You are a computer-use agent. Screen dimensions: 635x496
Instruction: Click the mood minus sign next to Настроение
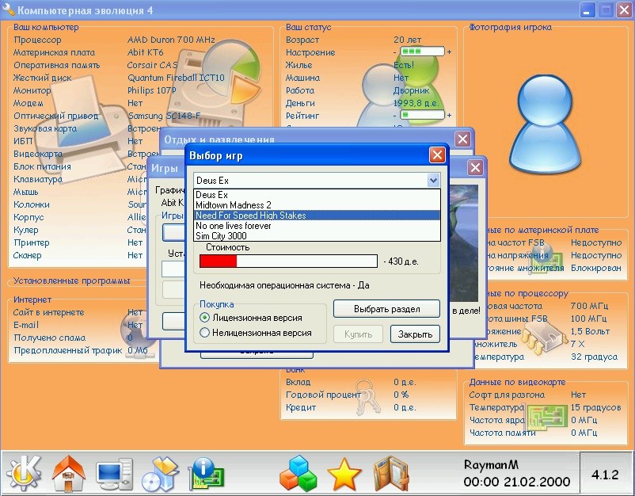point(395,52)
